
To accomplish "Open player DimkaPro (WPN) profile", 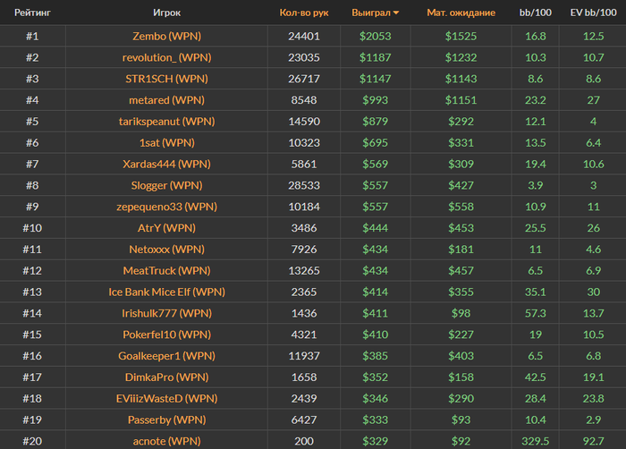I will pos(167,377).
